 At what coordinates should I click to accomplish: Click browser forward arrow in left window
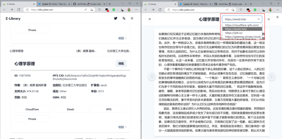point(12,10)
